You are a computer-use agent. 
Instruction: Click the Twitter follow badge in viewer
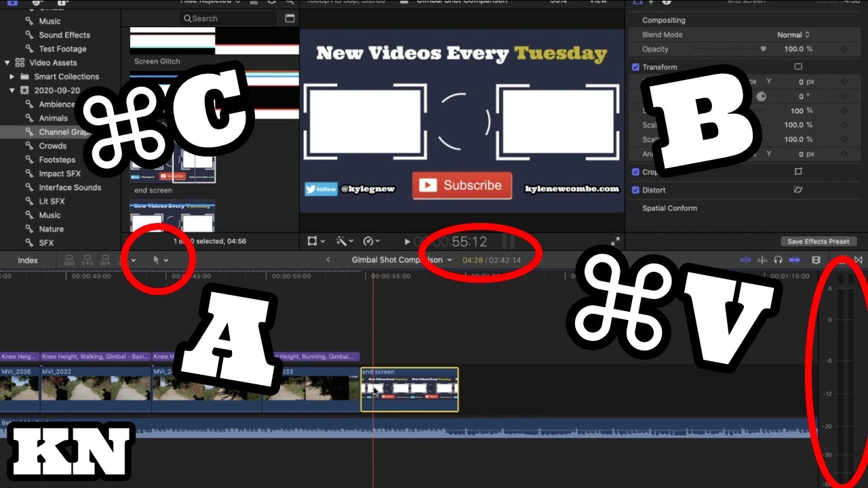pyautogui.click(x=321, y=190)
